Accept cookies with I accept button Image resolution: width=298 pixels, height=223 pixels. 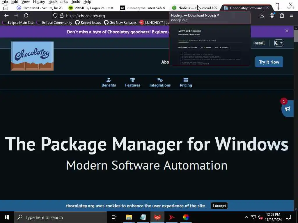219,206
